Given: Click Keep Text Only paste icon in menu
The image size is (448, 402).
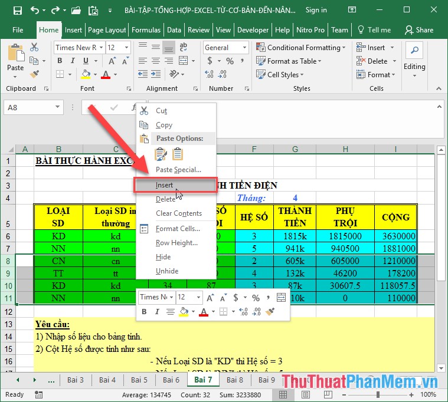Looking at the screenshot, I should [178, 154].
